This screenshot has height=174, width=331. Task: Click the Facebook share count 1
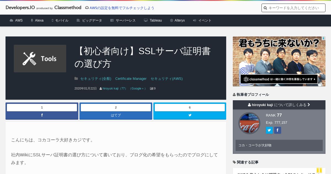42,107
